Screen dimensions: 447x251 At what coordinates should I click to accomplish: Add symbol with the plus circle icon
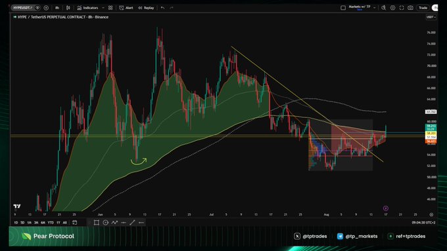[46, 8]
